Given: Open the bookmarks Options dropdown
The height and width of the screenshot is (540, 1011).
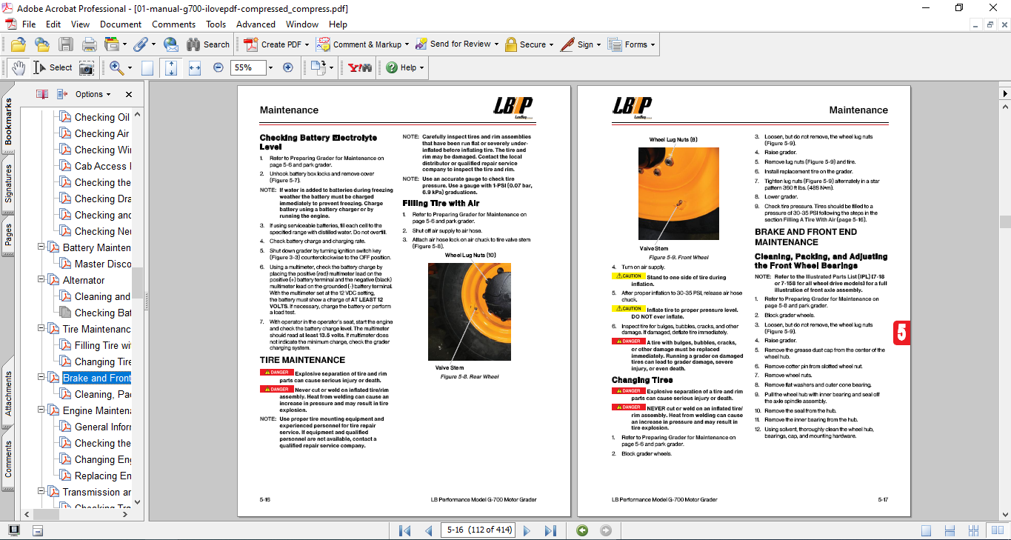Looking at the screenshot, I should [93, 94].
